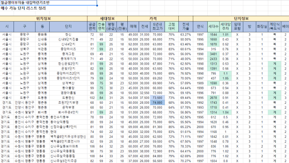The height and width of the screenshot is (163, 289).
Task: Click the 도봉구 district cell
Action: [x=24, y=98]
